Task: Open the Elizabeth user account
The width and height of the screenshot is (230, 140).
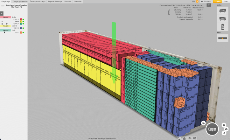Action: coord(207,2)
